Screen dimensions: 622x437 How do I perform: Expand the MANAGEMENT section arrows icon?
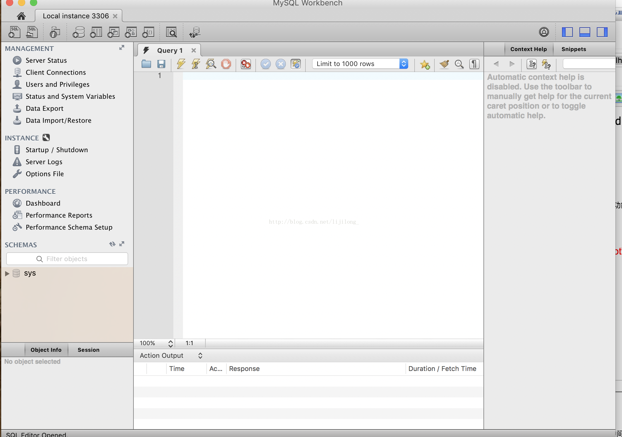122,48
